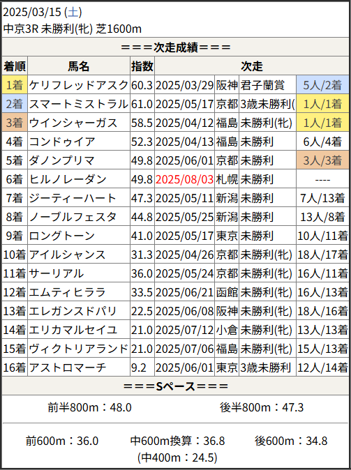The height and width of the screenshot is (470, 351).
Task: Click the 次走 column header
Action: click(x=252, y=66)
